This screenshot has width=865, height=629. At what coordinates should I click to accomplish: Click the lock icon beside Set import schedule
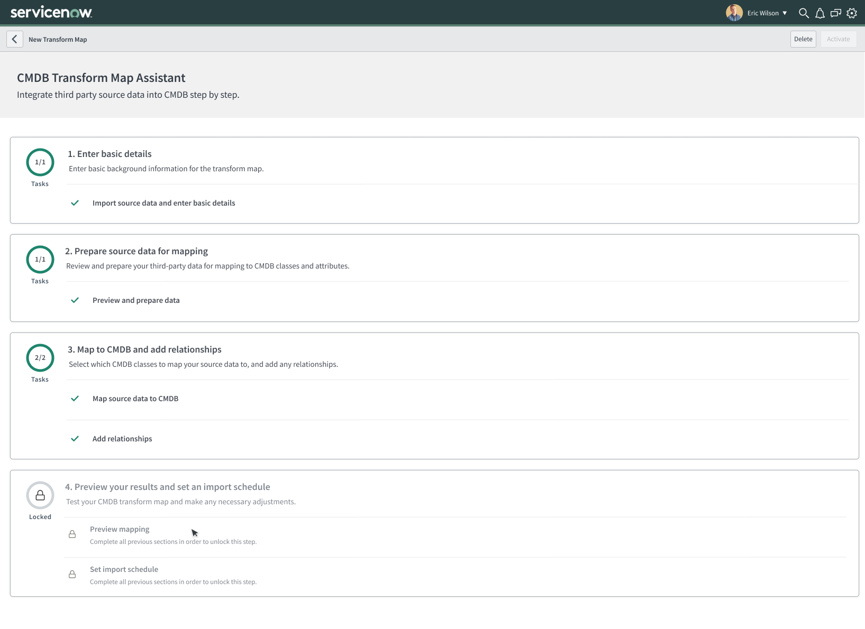coord(72,575)
